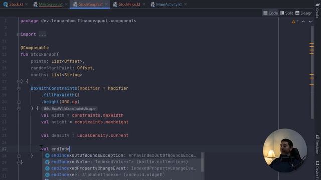
Task: Open the MainScreen.kt tab
Action: 48,4
